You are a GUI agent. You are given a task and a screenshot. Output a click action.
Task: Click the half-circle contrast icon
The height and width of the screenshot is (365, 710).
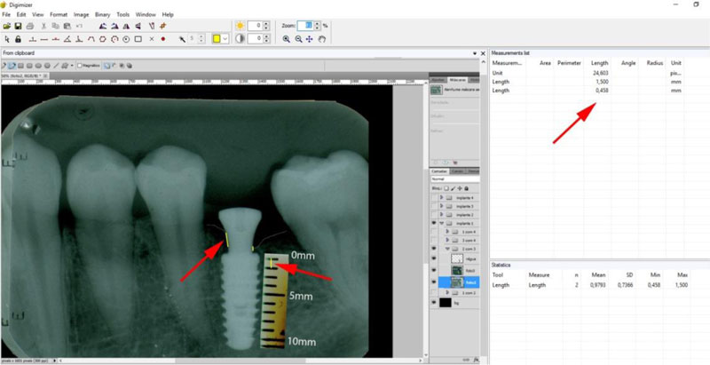240,39
